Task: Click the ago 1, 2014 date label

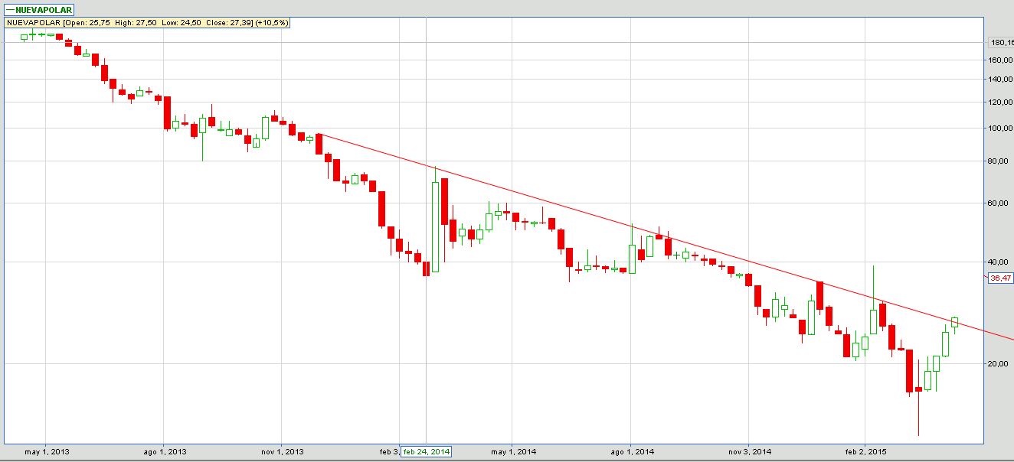Action: click(633, 451)
